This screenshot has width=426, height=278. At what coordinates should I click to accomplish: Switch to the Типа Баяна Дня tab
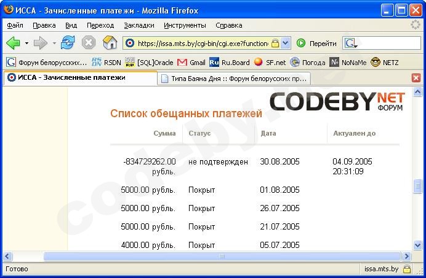(234, 78)
